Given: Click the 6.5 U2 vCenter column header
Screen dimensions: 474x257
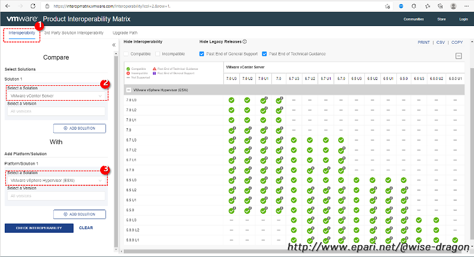Looking at the screenshot, I should (372, 79).
